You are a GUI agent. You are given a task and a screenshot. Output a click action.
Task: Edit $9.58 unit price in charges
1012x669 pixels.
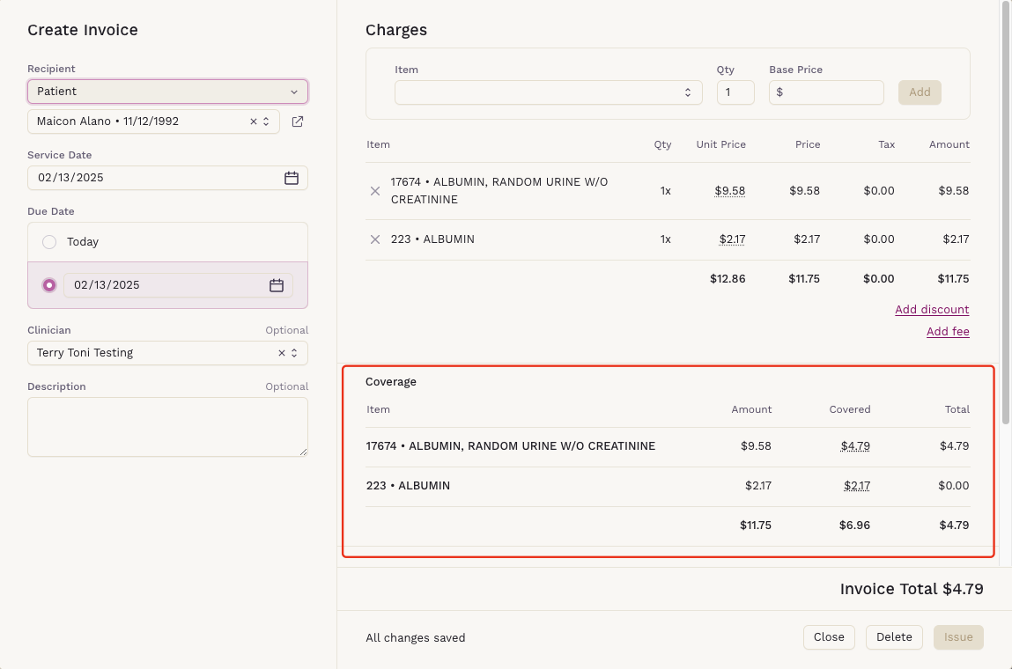coord(730,191)
